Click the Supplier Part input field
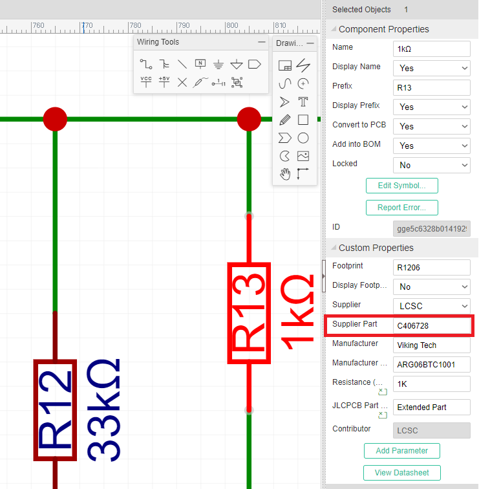The image size is (479, 489). click(432, 325)
